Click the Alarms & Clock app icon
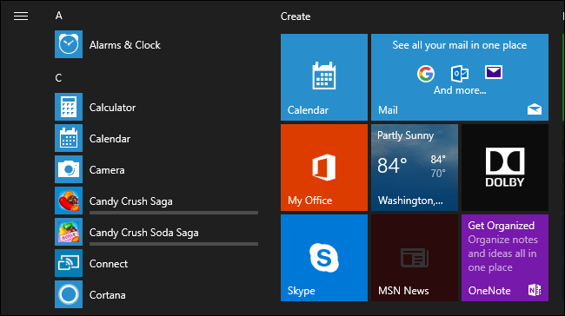This screenshot has width=565, height=316. tap(69, 44)
